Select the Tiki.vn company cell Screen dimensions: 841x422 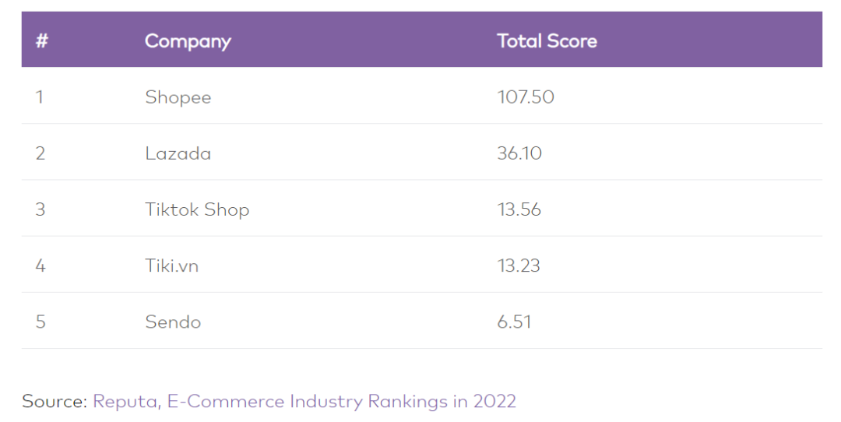click(x=171, y=266)
